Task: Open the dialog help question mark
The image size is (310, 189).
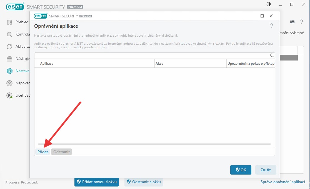Action: [x=272, y=26]
